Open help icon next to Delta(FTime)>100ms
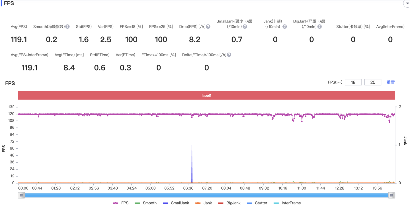 [x=229, y=55]
